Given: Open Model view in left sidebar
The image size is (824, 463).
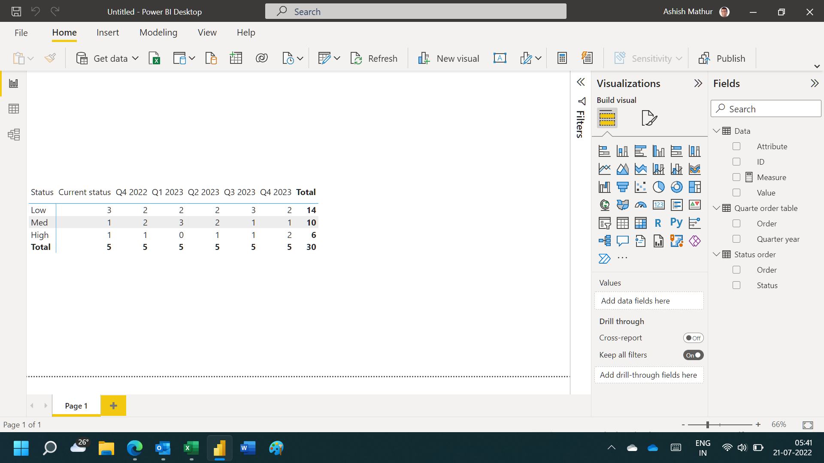Looking at the screenshot, I should coord(14,135).
